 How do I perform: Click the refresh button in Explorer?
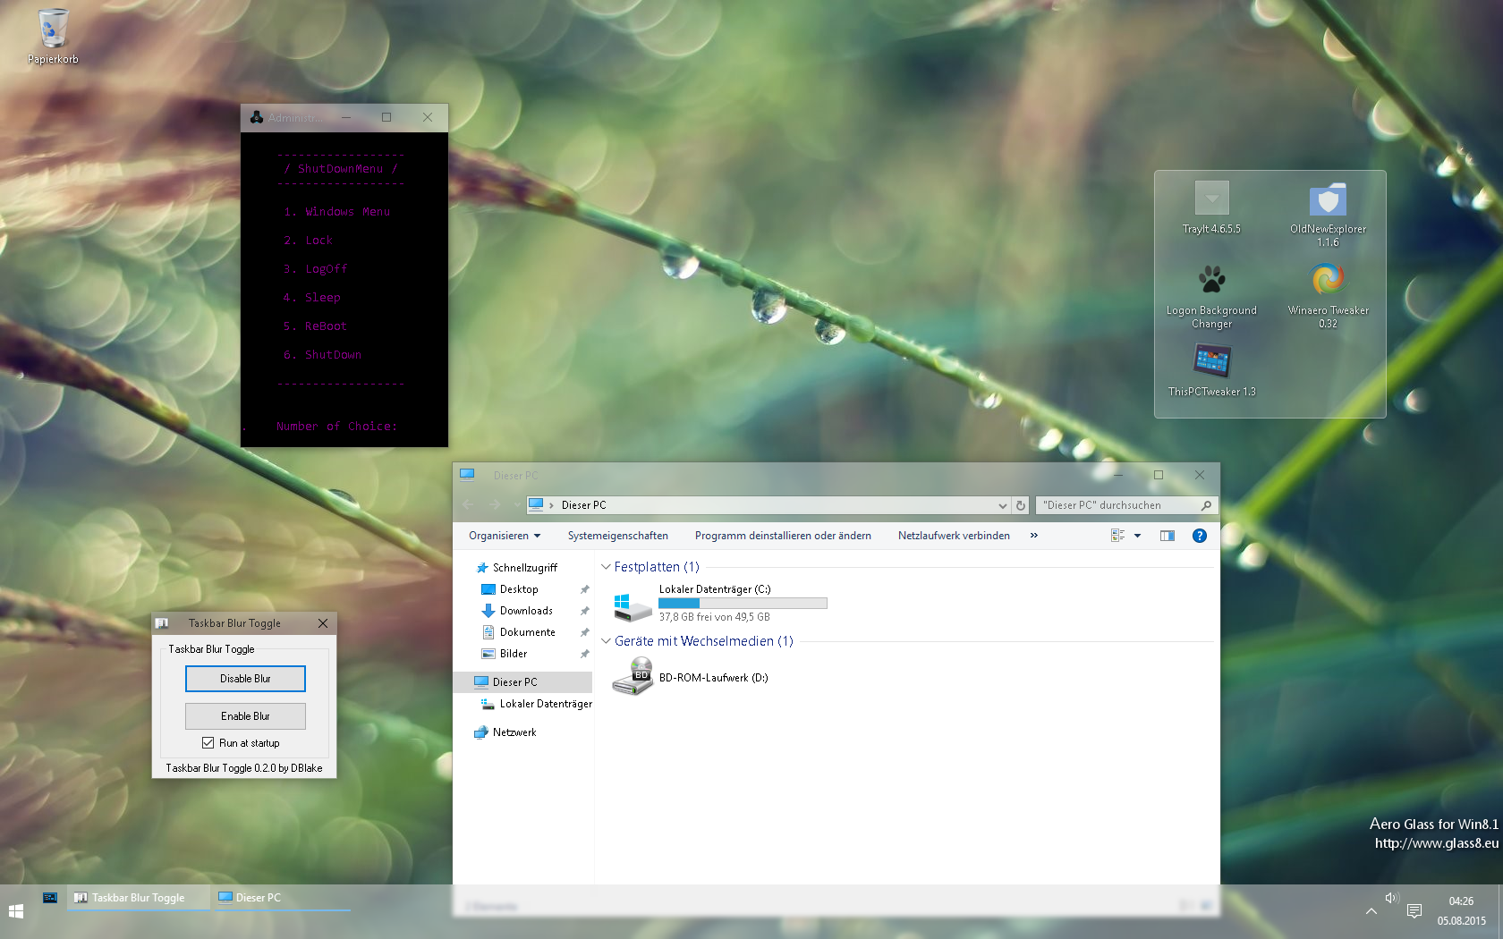point(1020,505)
